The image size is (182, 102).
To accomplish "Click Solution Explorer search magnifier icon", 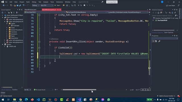I will coord(176,16).
